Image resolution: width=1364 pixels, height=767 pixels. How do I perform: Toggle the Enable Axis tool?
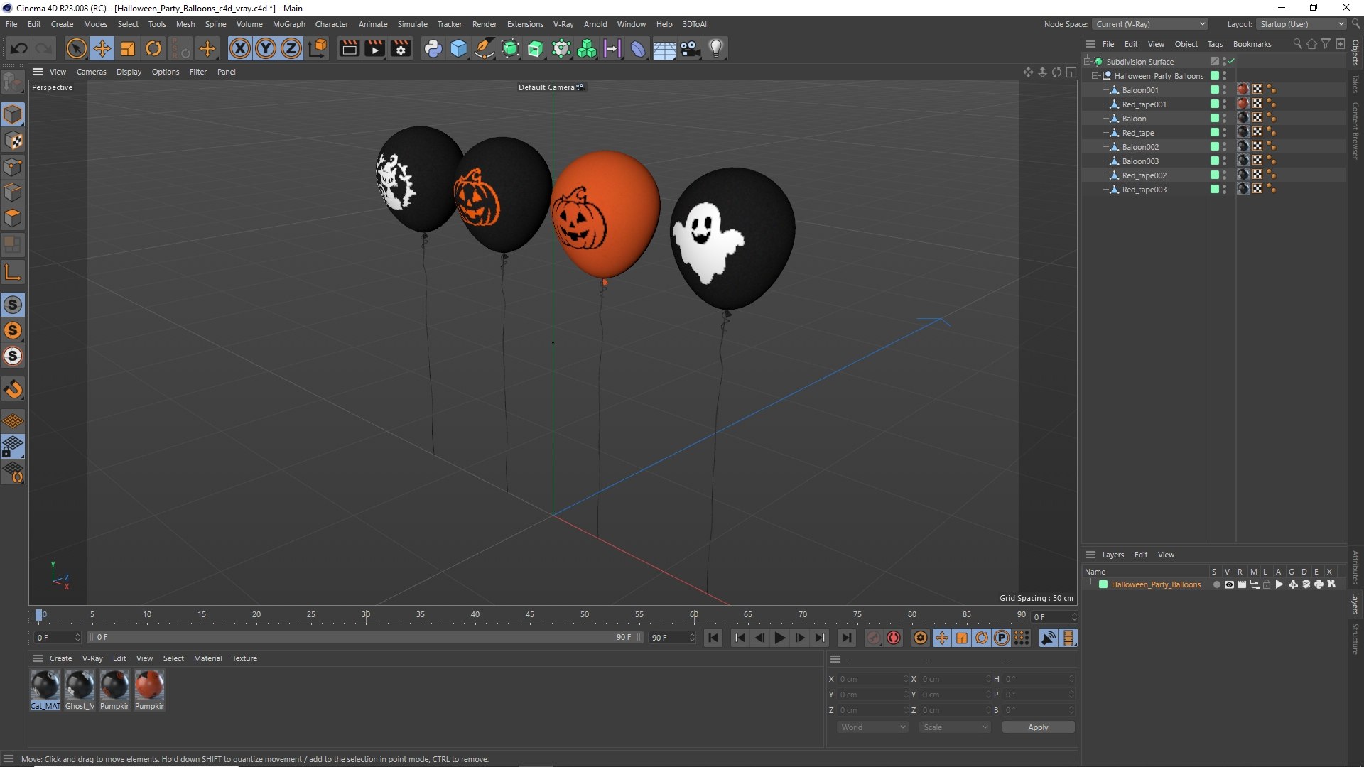click(13, 272)
